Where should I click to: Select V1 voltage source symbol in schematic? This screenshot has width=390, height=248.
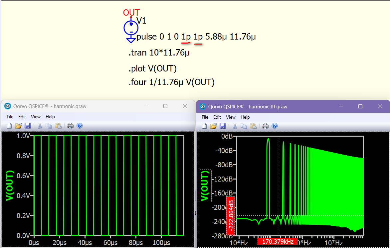(131, 28)
